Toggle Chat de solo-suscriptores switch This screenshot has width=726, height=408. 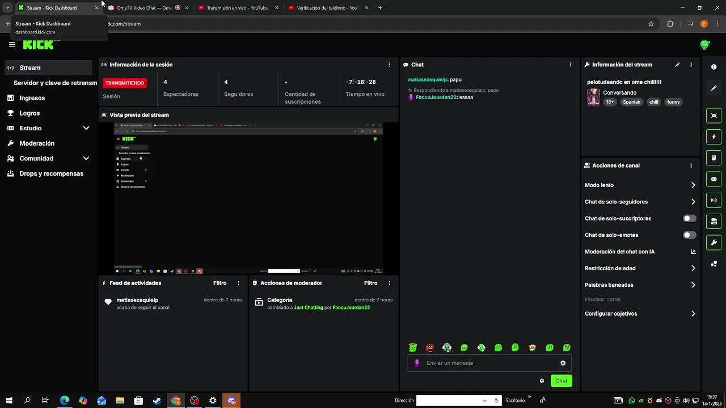click(689, 218)
